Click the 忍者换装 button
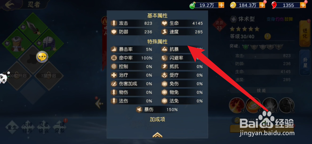The height and width of the screenshot is (144, 312). pyautogui.click(x=44, y=127)
